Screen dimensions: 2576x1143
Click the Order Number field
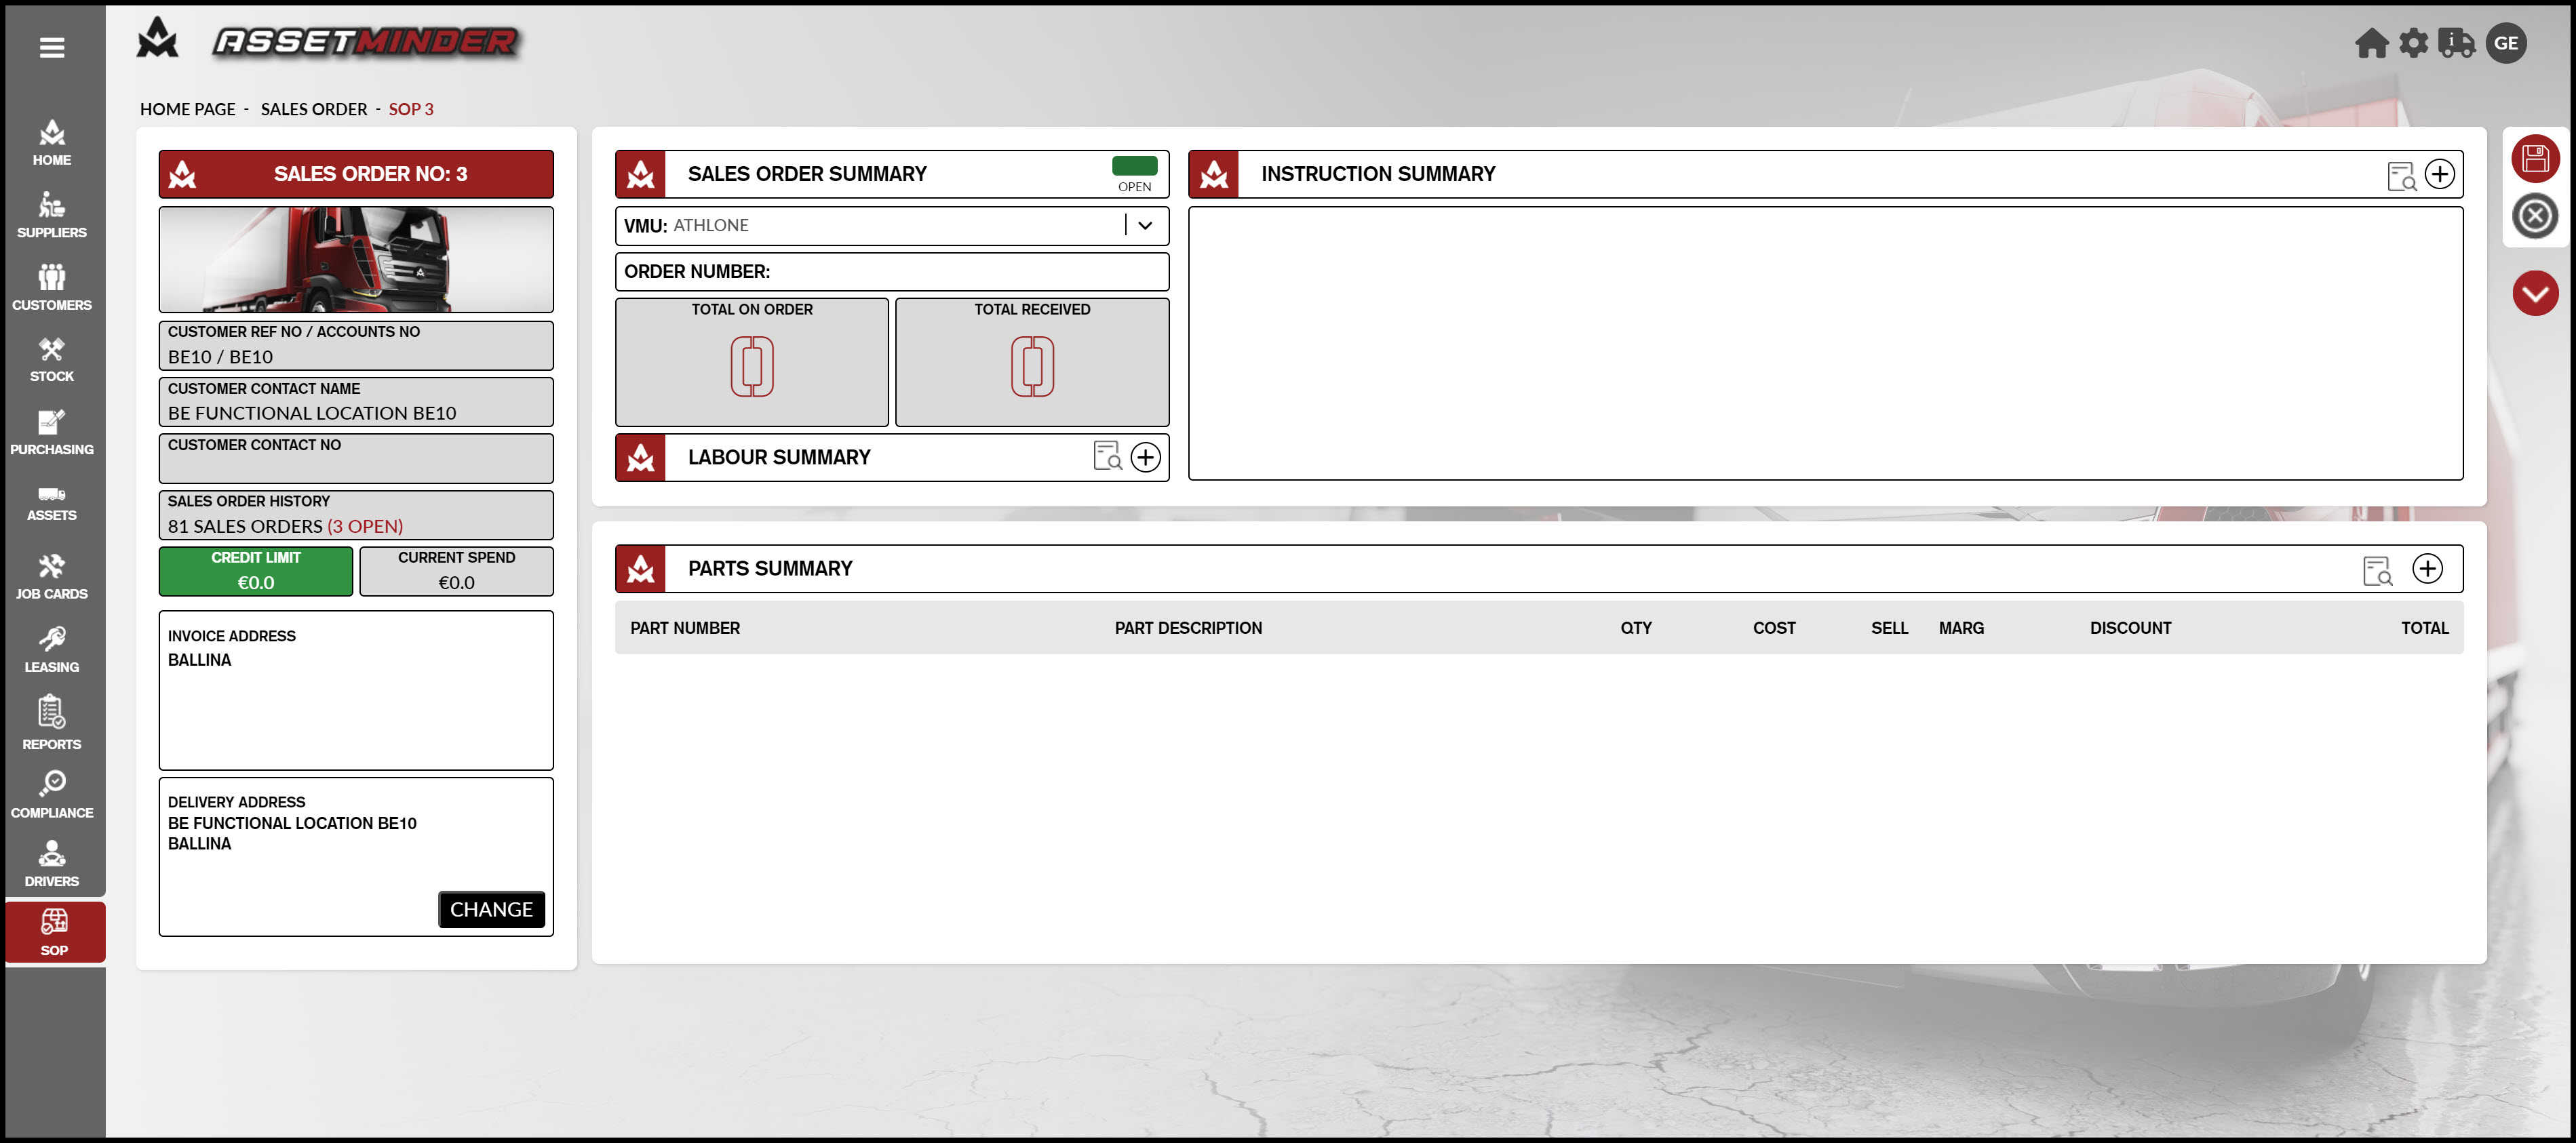point(892,272)
